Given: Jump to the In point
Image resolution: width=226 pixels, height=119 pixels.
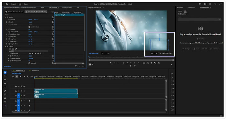Looking at the screenshot, I should point(124,63).
